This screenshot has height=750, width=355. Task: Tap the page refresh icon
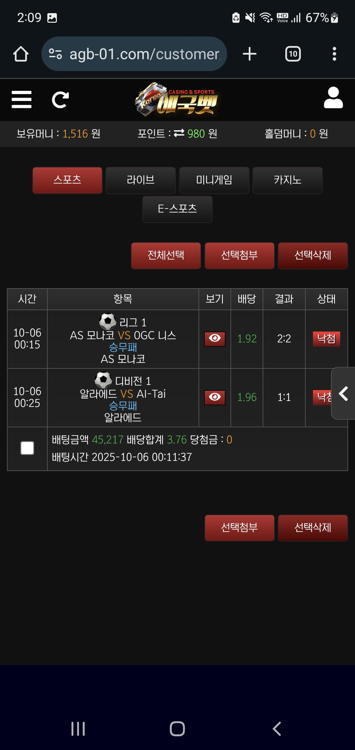[60, 100]
